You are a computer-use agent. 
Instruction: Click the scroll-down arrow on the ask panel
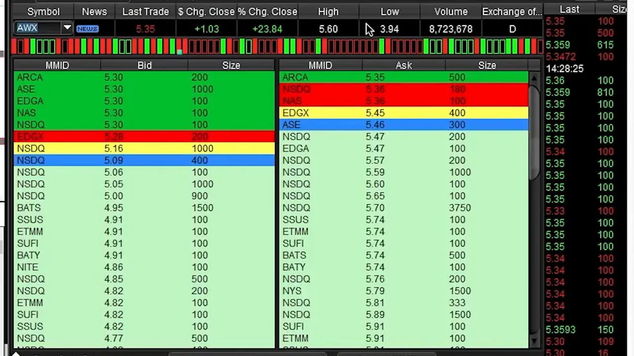tap(535, 341)
